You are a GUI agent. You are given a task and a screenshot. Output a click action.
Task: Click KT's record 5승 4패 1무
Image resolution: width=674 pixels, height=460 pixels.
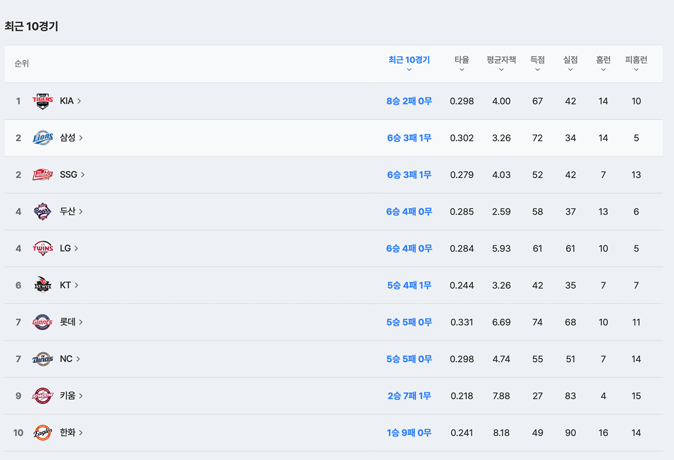click(x=409, y=285)
